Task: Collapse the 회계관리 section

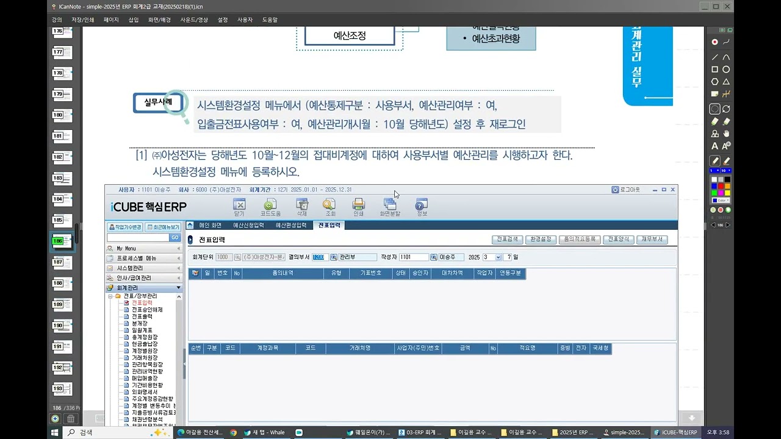Action: tap(144, 288)
